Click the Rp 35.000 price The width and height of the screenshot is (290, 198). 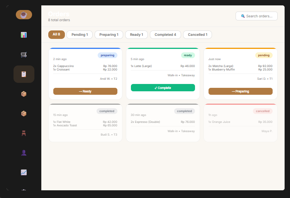[x=265, y=122]
